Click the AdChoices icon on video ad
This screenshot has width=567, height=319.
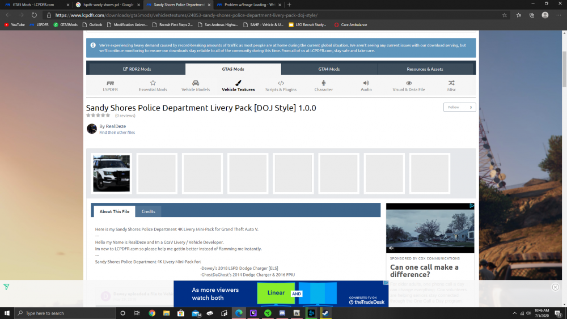click(x=472, y=206)
